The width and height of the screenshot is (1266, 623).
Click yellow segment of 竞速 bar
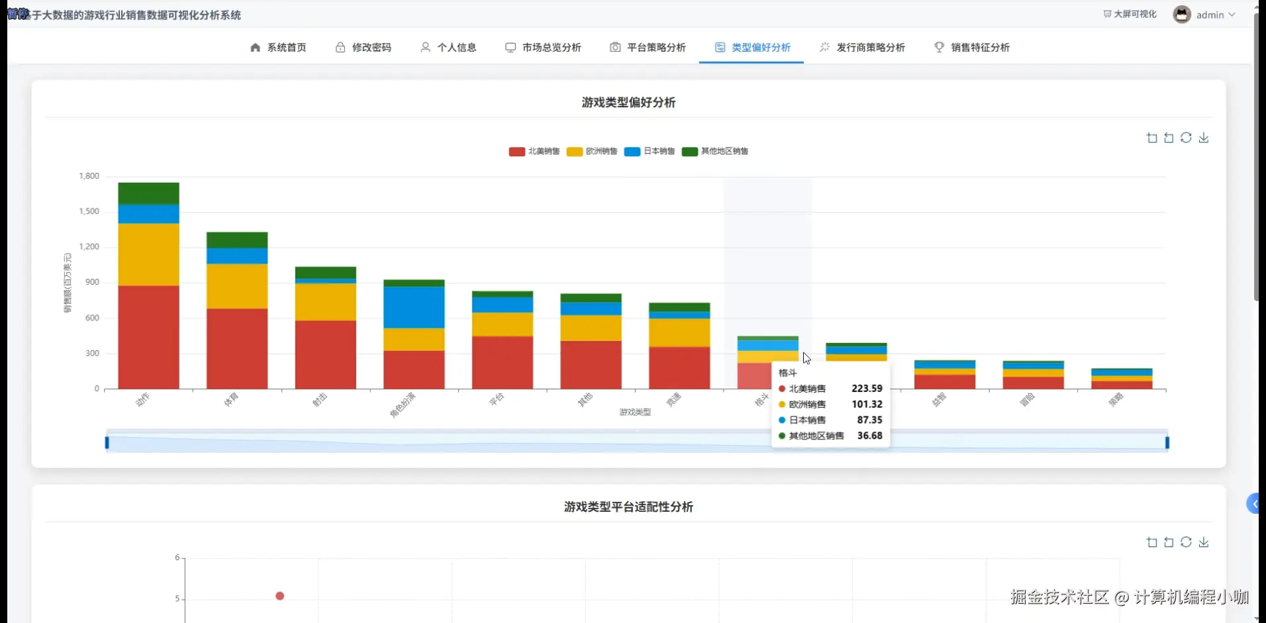click(x=679, y=332)
